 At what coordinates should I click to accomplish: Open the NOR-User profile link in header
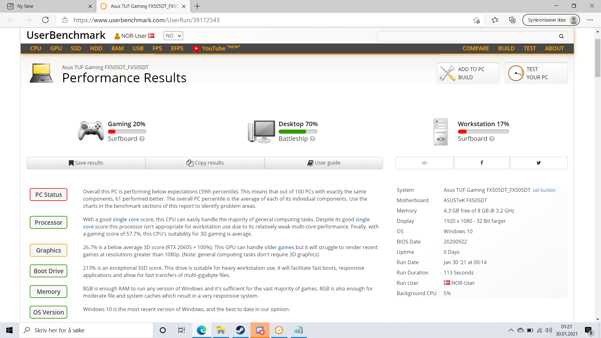[134, 36]
